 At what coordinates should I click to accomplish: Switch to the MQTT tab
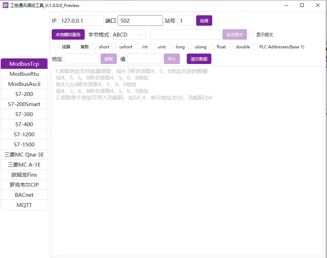pyautogui.click(x=24, y=205)
